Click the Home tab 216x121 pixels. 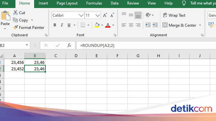[x=25, y=4]
